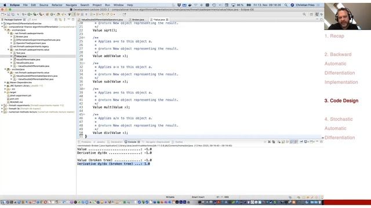Open the File menu
Screen dimensions: 371x208
tap(26, 5)
